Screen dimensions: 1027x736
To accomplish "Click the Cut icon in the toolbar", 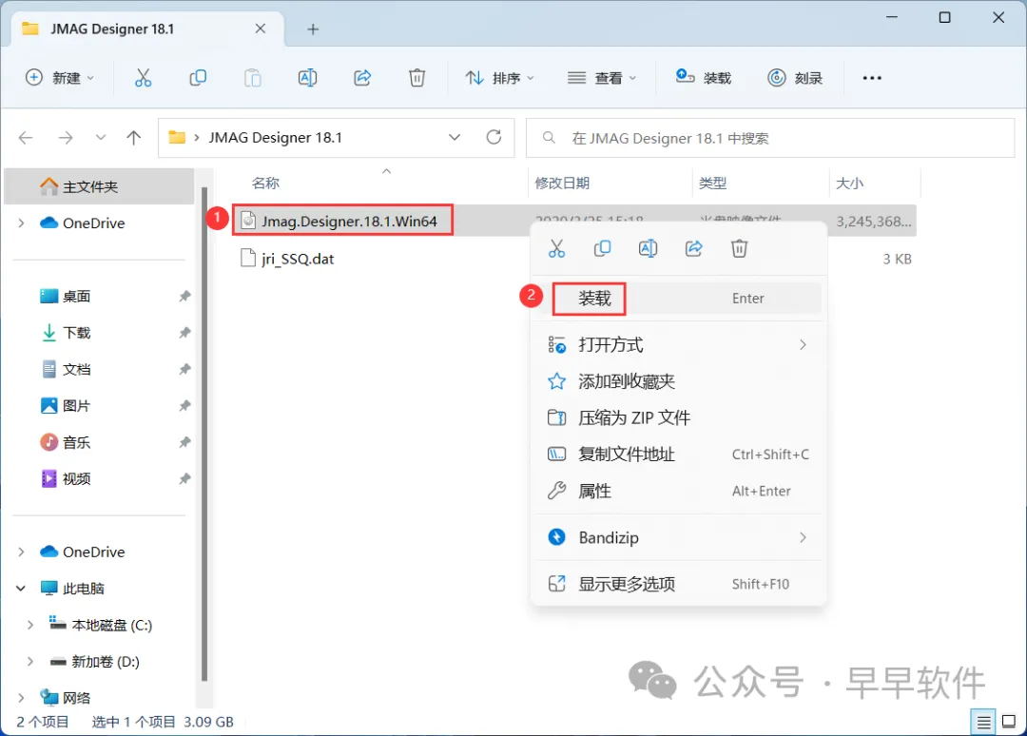I will point(143,78).
